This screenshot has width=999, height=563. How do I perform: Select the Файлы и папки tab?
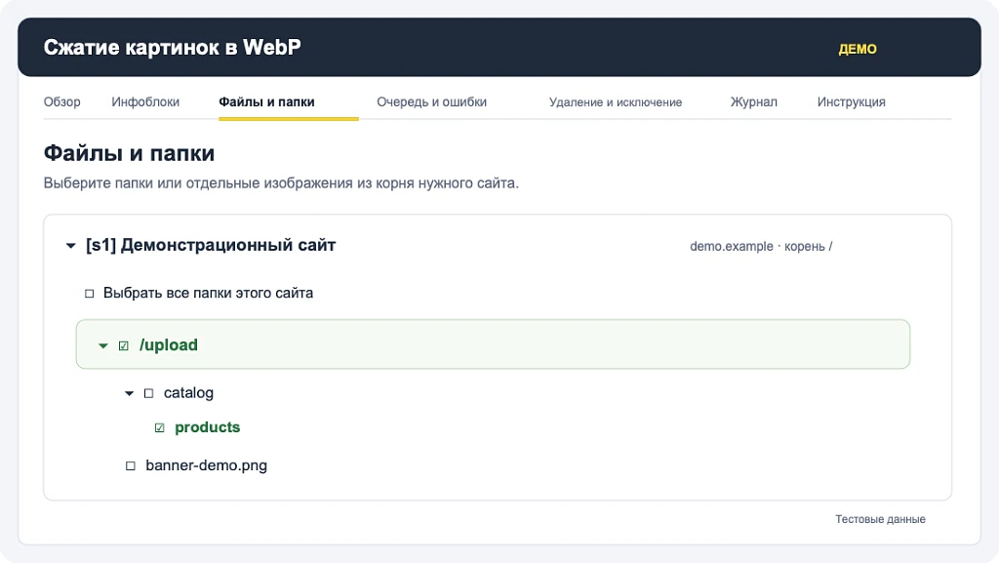click(x=266, y=101)
